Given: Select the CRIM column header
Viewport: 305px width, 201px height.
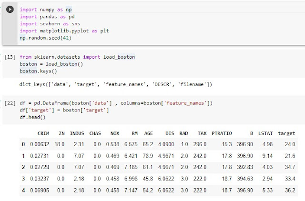Looking at the screenshot, I should pyautogui.click(x=43, y=133).
